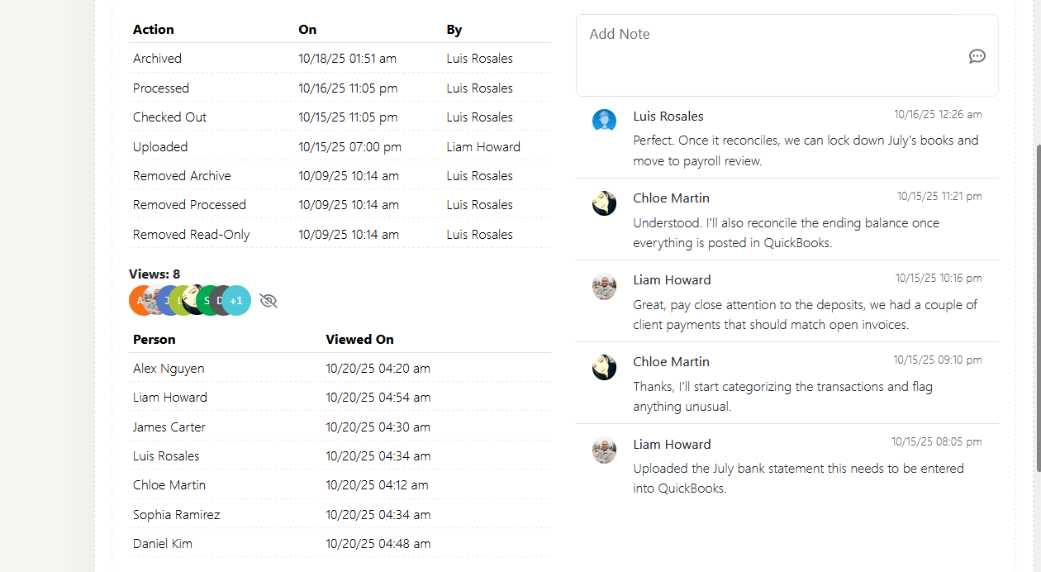Click the 'By' column header
Image resolution: width=1041 pixels, height=572 pixels.
point(454,30)
